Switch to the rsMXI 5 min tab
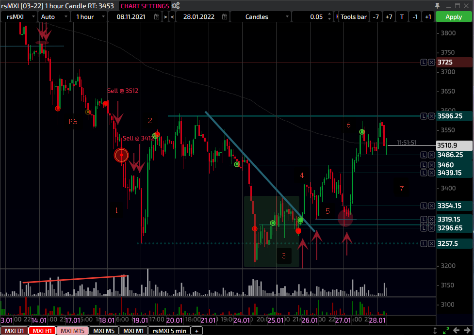474x335 pixels. pos(169,331)
